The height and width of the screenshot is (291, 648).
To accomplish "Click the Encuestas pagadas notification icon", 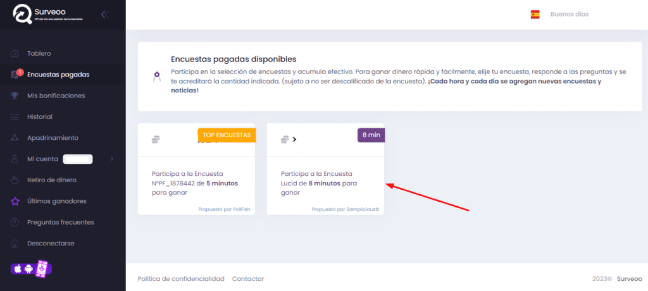I will [16, 75].
